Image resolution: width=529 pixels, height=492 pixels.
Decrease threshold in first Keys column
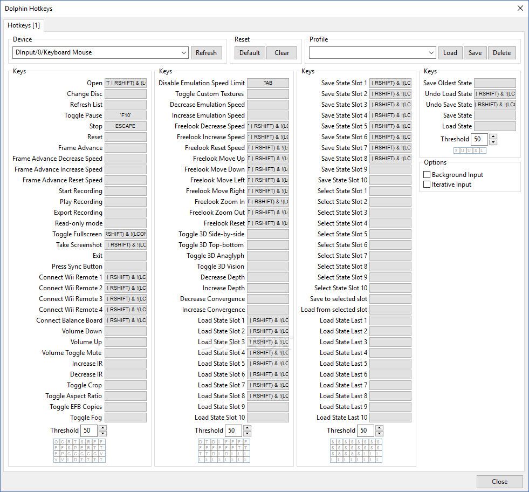103,433
